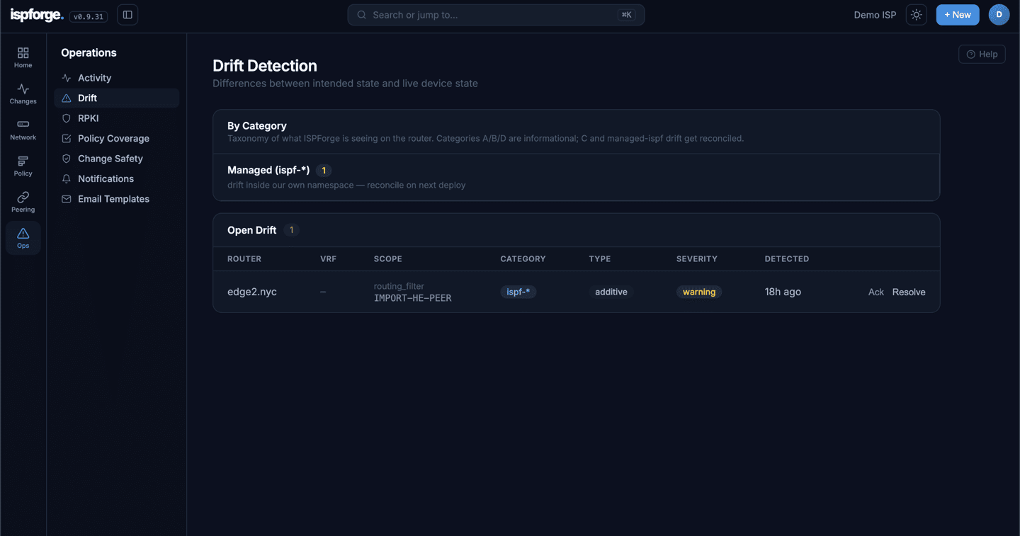Click the routing_filter scope label
The image size is (1020, 536).
pos(399,286)
